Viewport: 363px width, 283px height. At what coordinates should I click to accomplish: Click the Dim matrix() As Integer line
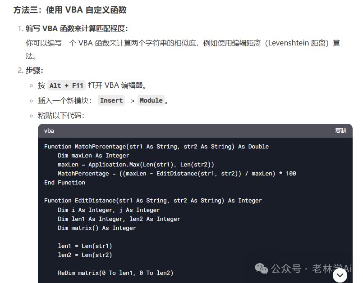point(97,228)
